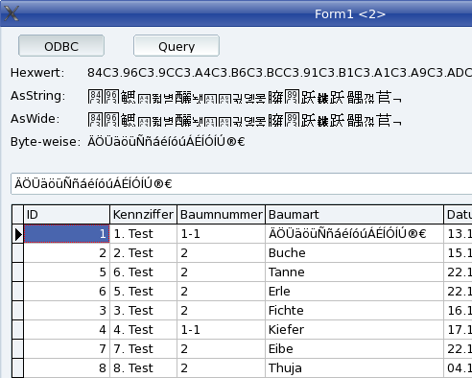Select the row header for Erle row
The width and height of the screenshot is (472, 378).
point(18,292)
